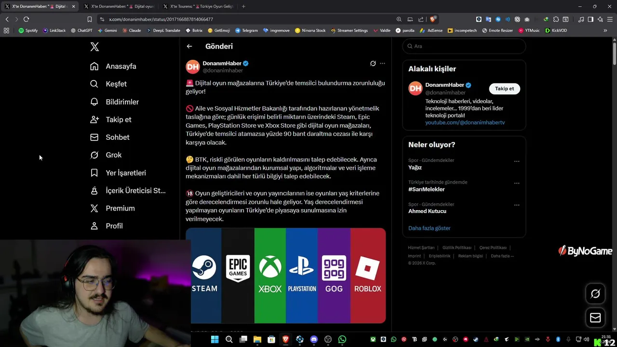This screenshot has width=617, height=347.
Task: Open a new browser tab
Action: point(243,6)
